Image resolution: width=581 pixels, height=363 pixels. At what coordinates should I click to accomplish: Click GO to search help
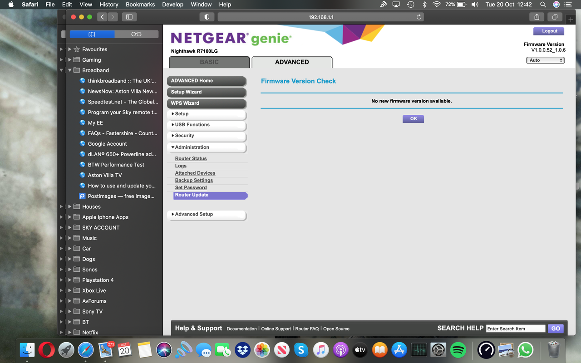(556, 329)
